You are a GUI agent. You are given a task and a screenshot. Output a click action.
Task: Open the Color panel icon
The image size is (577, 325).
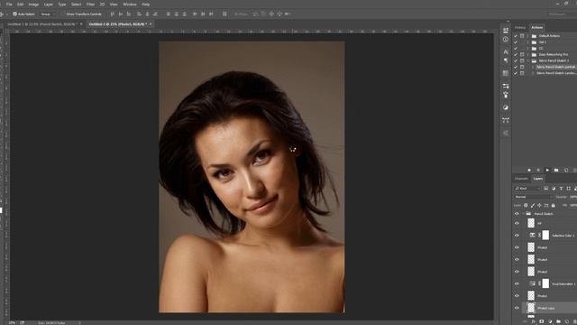coord(506,107)
